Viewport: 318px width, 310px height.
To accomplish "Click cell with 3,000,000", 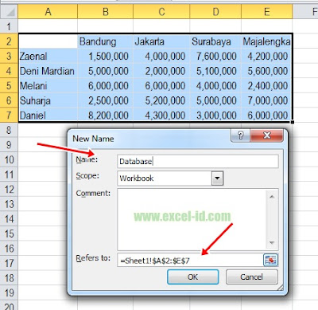I will pos(215,115).
